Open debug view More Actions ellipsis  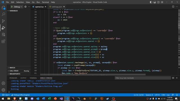coord(29,7)
